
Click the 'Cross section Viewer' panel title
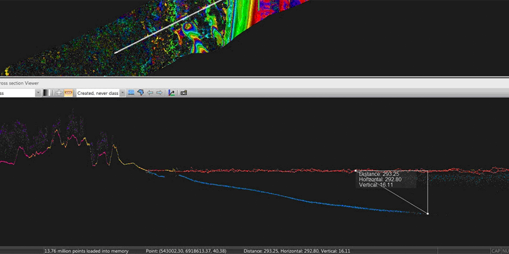coord(19,83)
